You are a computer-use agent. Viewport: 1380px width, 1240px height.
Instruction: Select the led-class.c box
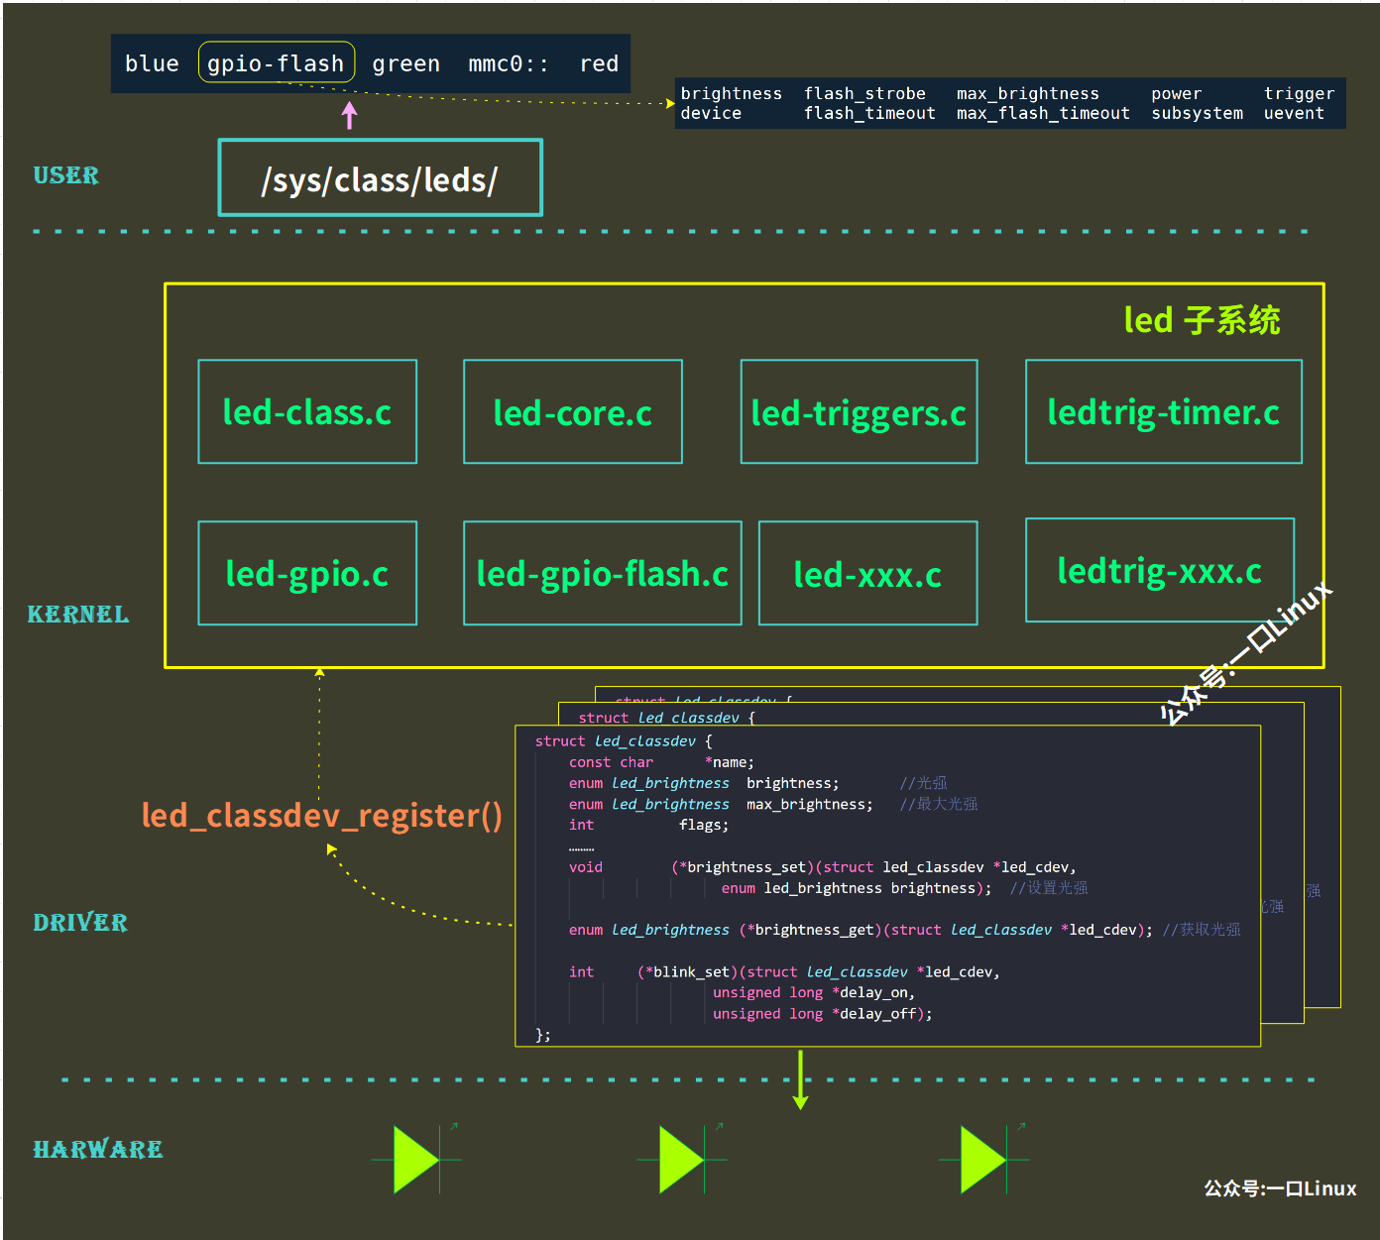tap(307, 411)
